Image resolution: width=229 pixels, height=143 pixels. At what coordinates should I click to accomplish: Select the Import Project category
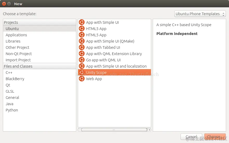[x=40, y=60]
